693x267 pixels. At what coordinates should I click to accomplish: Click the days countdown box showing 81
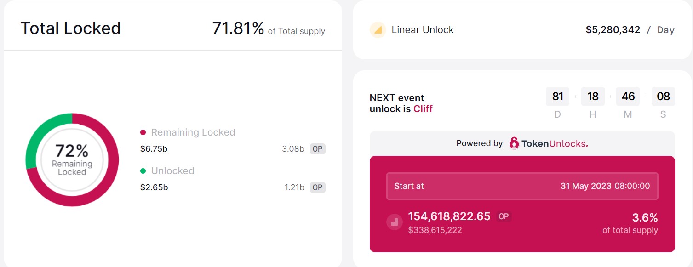pyautogui.click(x=557, y=97)
